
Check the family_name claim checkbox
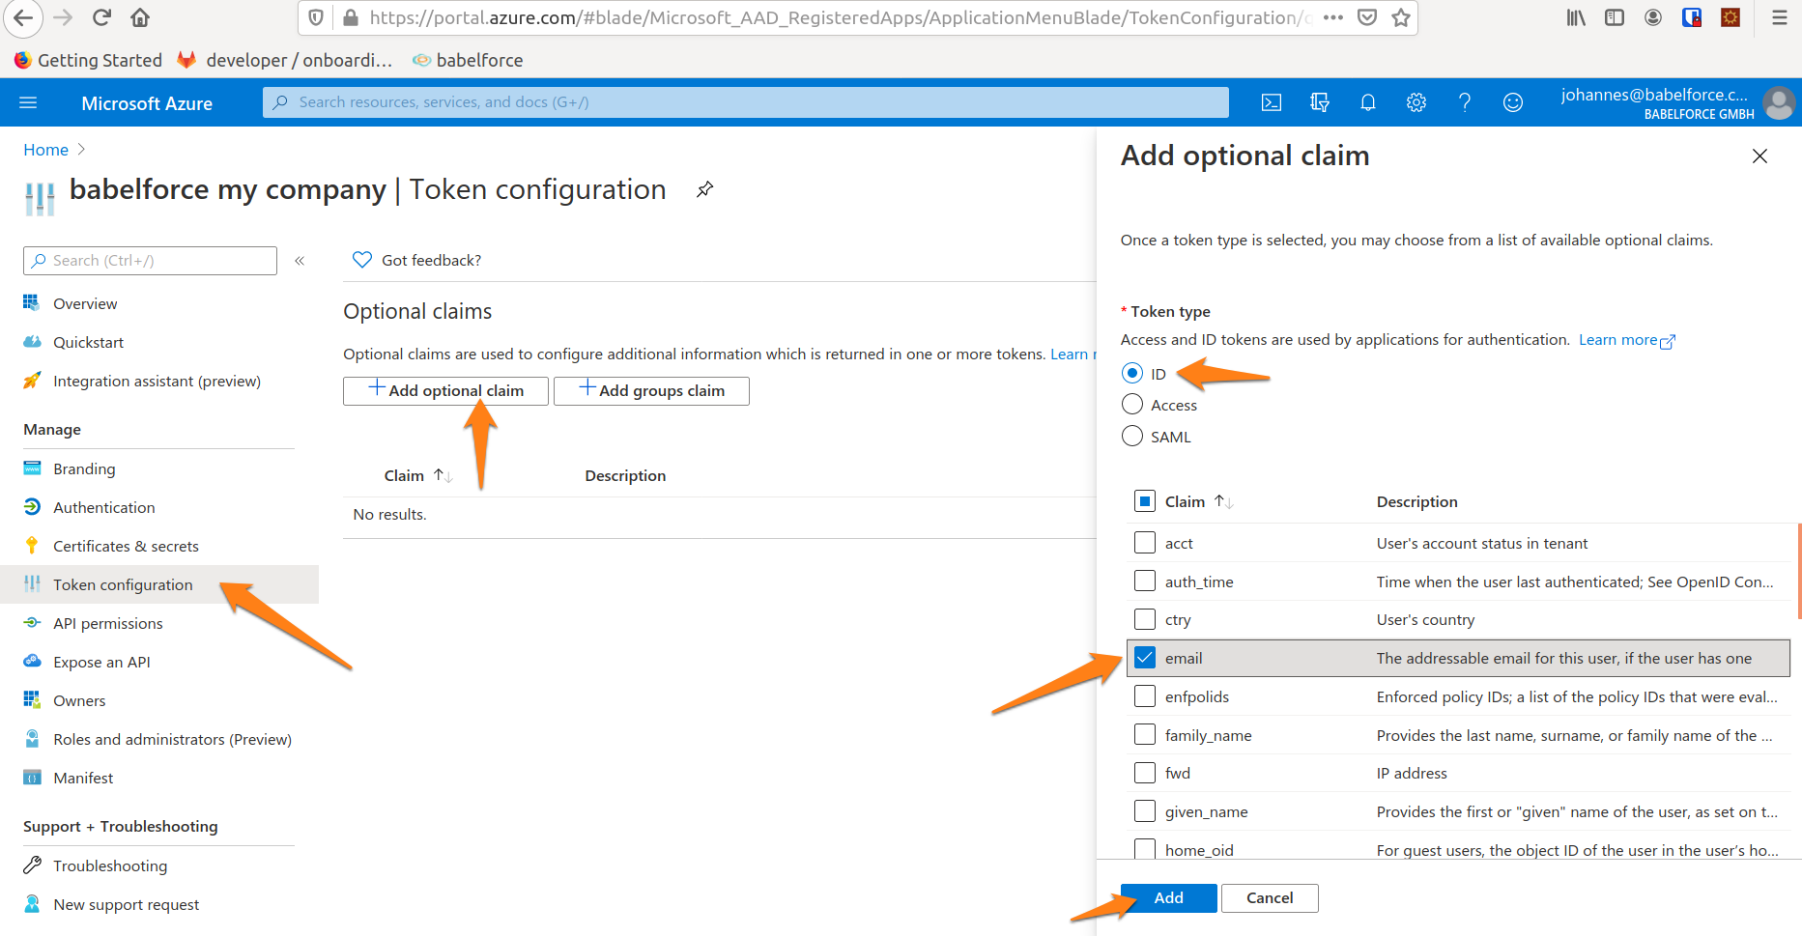1145,734
